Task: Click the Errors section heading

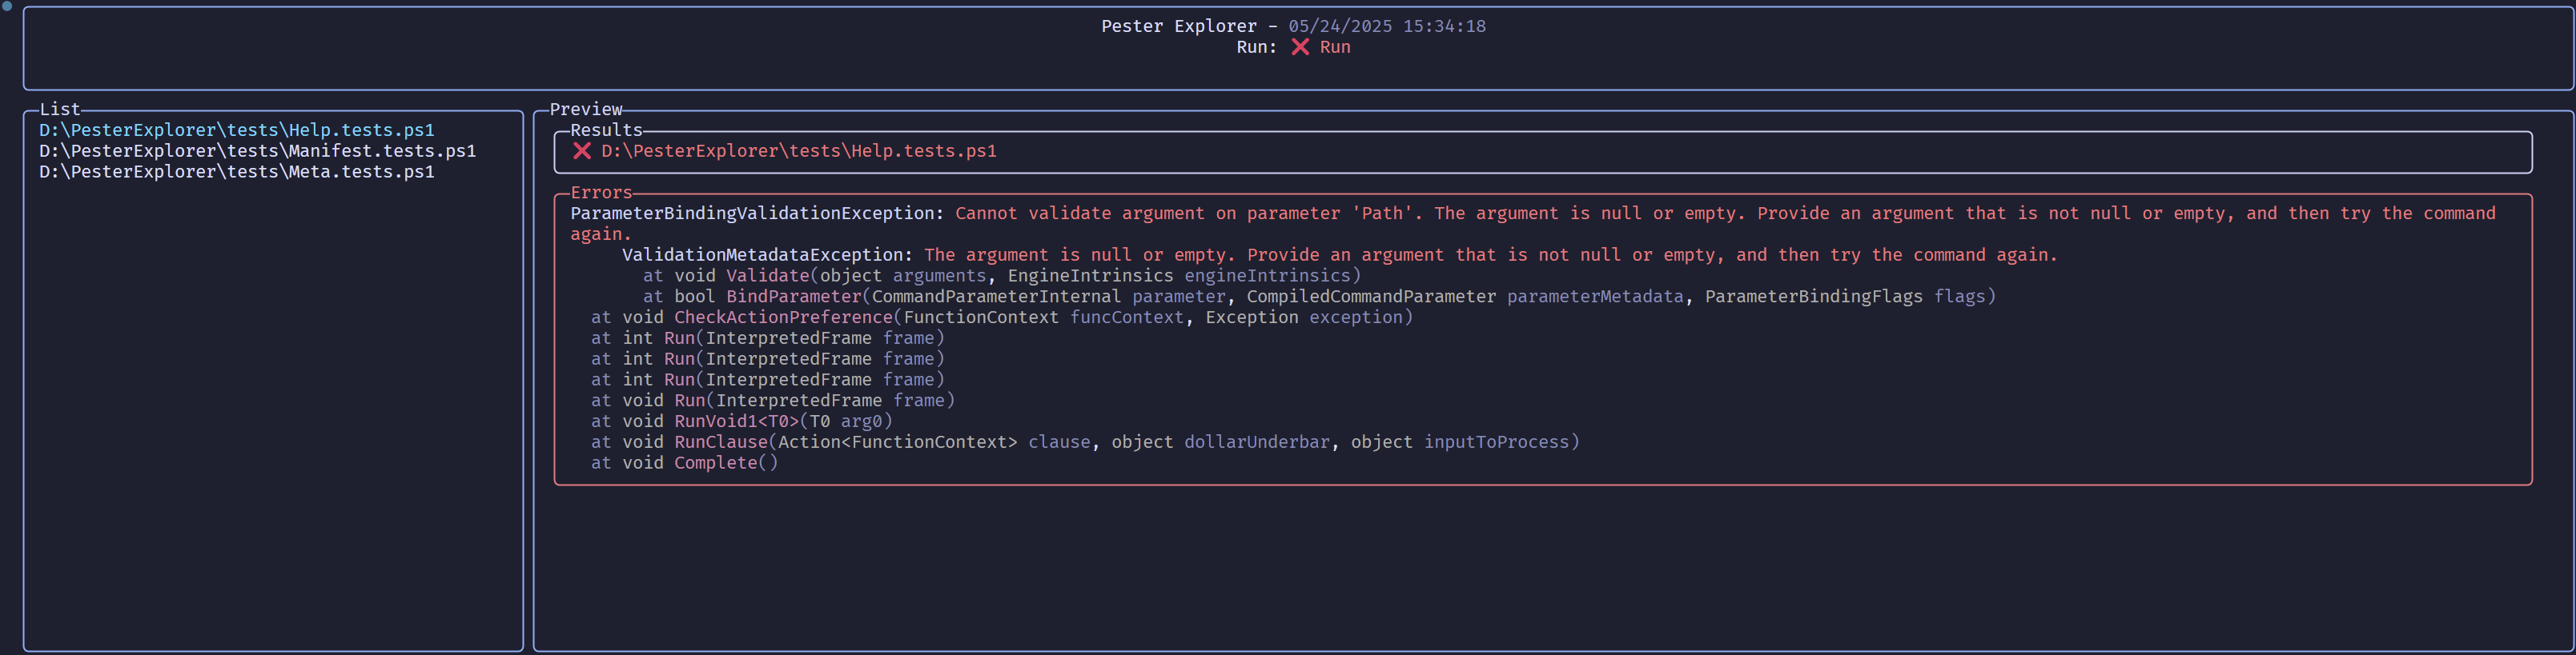Action: pyautogui.click(x=601, y=193)
